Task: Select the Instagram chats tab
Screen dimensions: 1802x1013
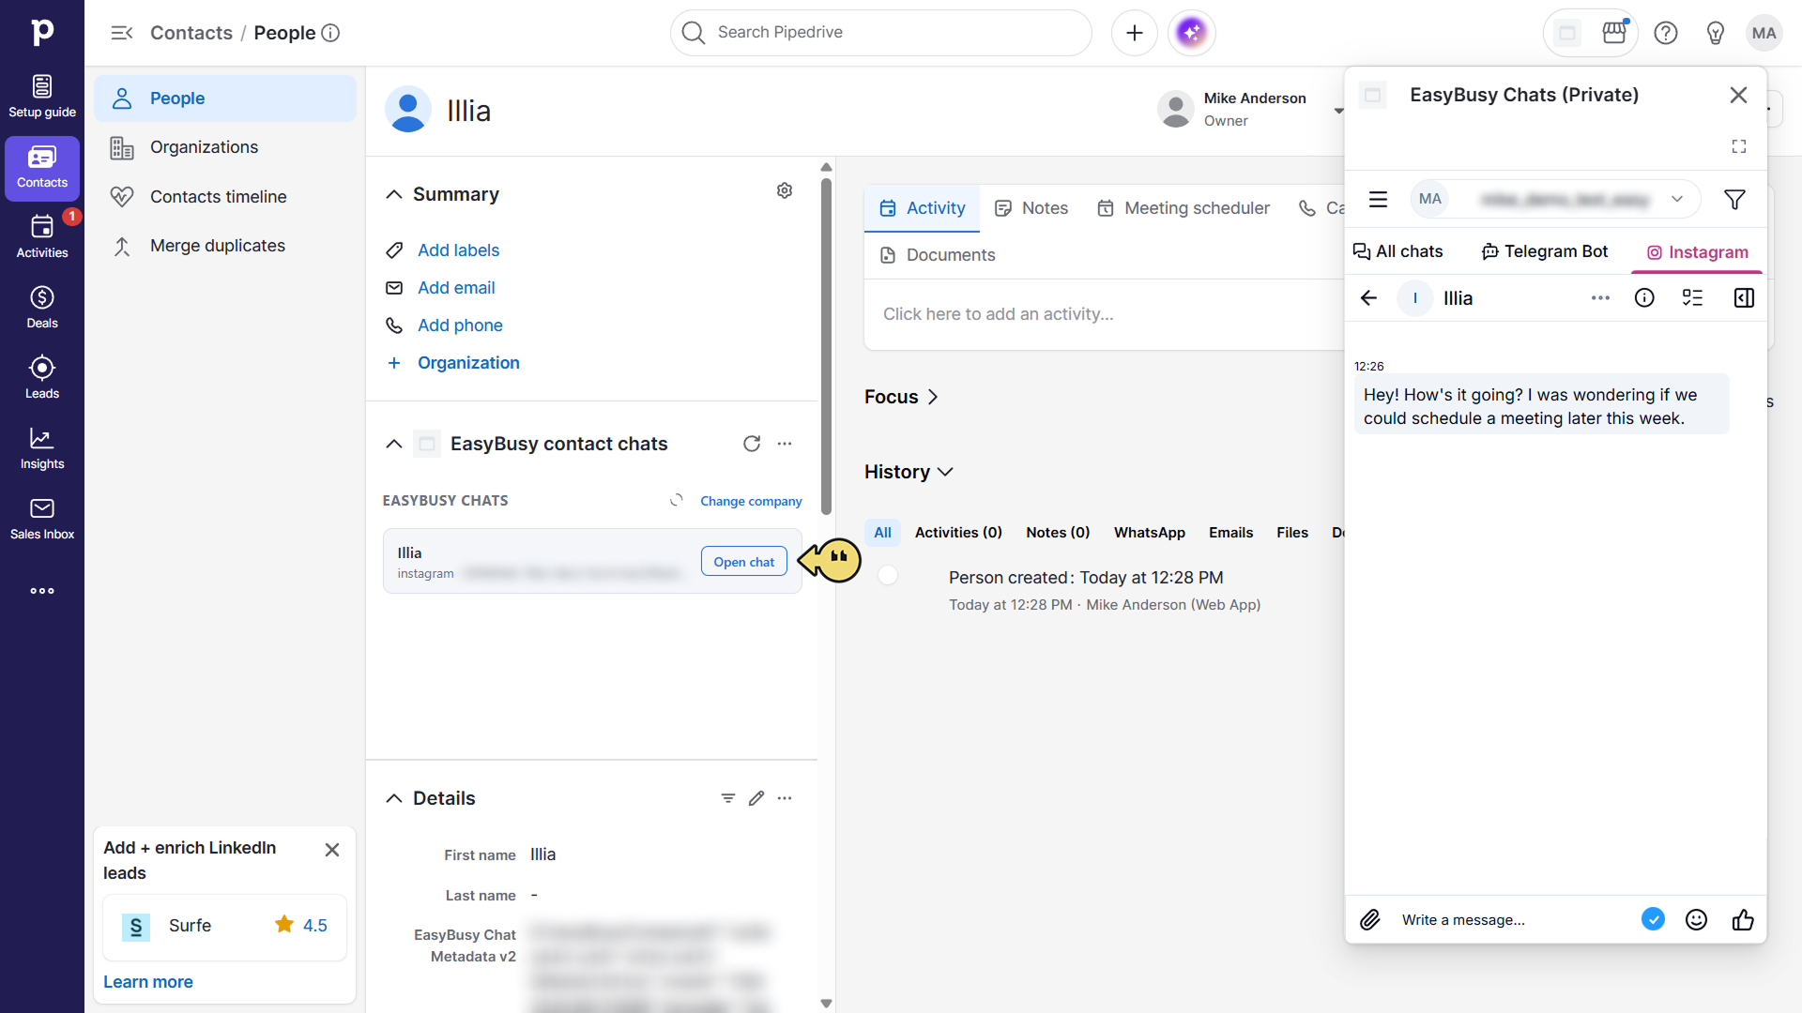Action: (1698, 252)
